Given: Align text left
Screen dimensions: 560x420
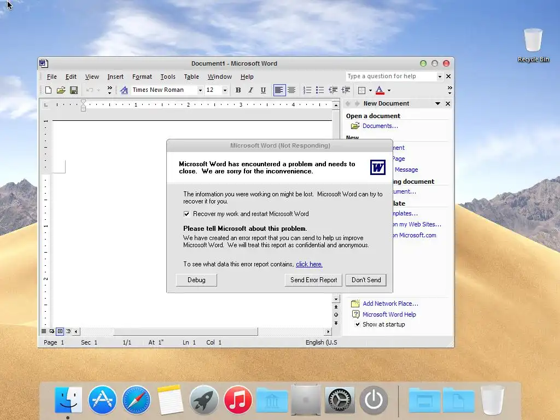Looking at the screenshot, I should pos(279,90).
